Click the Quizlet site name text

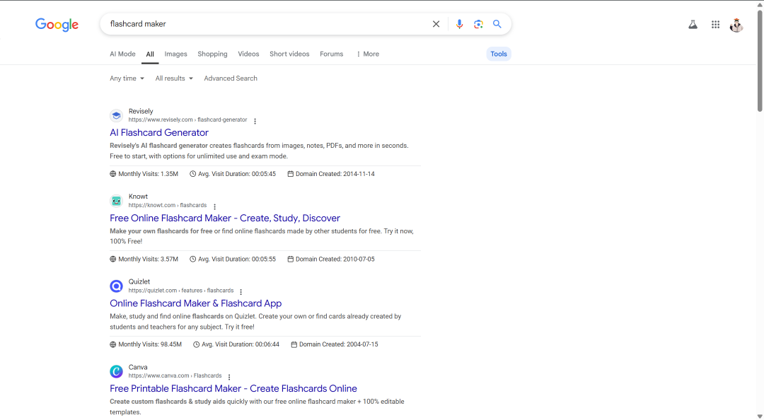click(139, 282)
